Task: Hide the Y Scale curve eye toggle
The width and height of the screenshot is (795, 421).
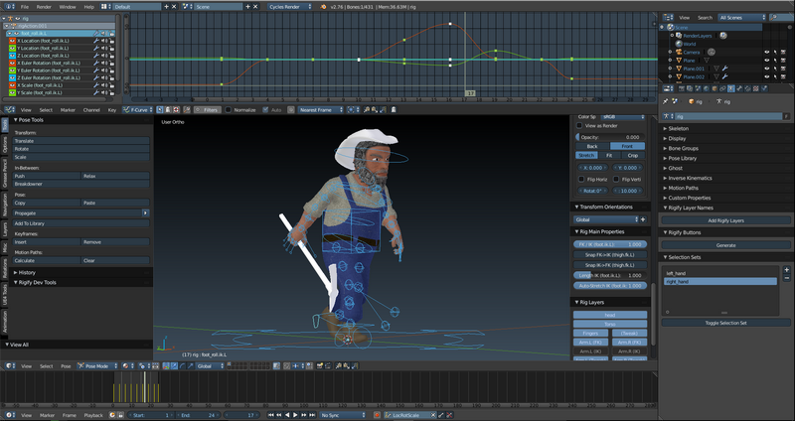Action: pyautogui.click(x=12, y=92)
